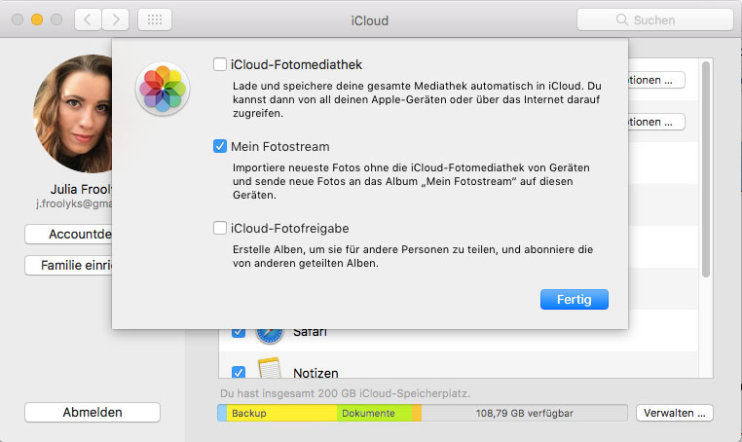Click the Notizen row label

point(315,373)
